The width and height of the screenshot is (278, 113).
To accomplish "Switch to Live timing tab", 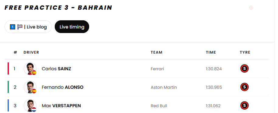I will click(72, 27).
